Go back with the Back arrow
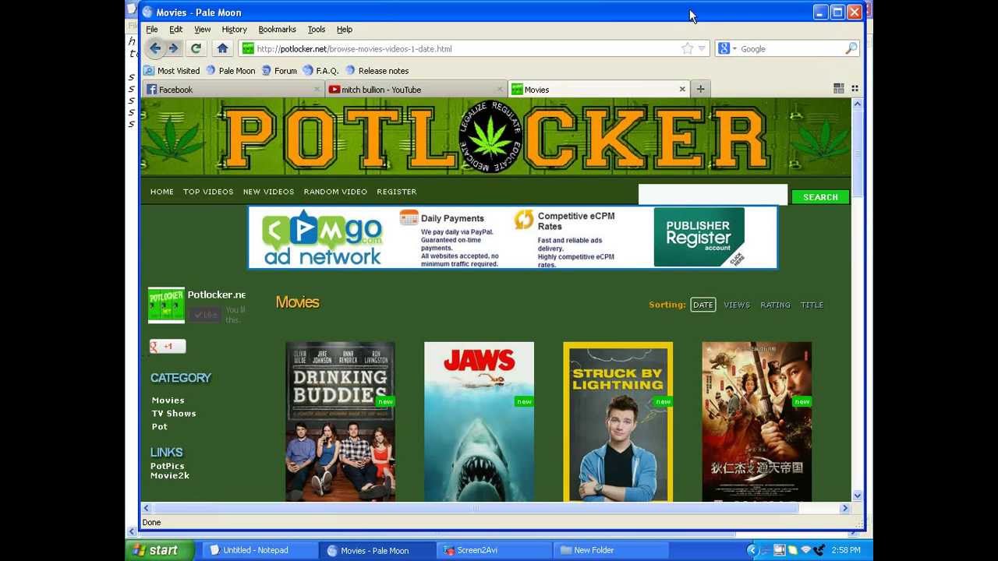 [155, 48]
